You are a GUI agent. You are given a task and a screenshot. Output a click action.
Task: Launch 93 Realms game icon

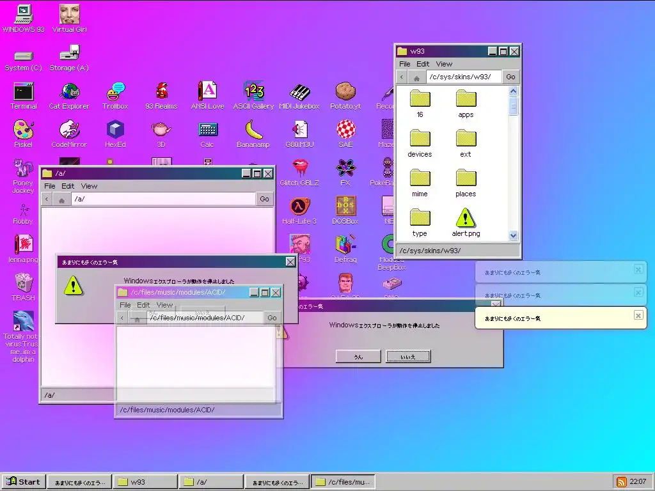tap(161, 97)
